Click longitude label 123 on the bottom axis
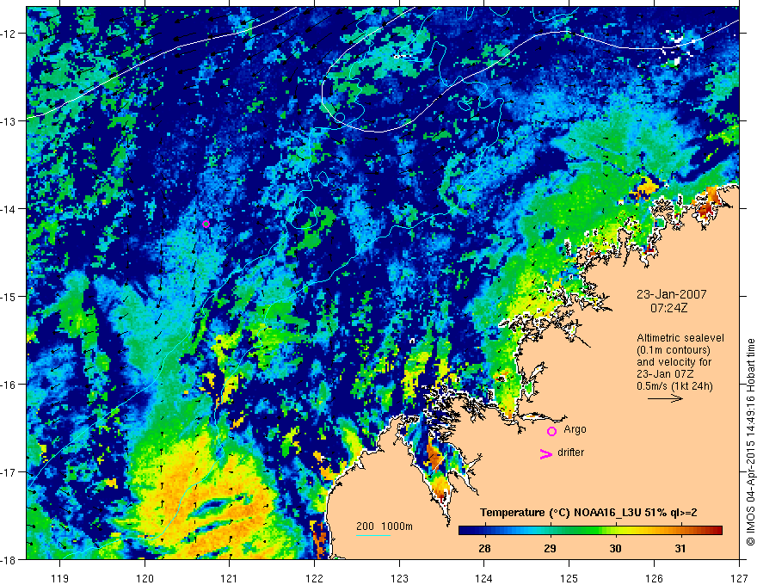 tap(399, 578)
